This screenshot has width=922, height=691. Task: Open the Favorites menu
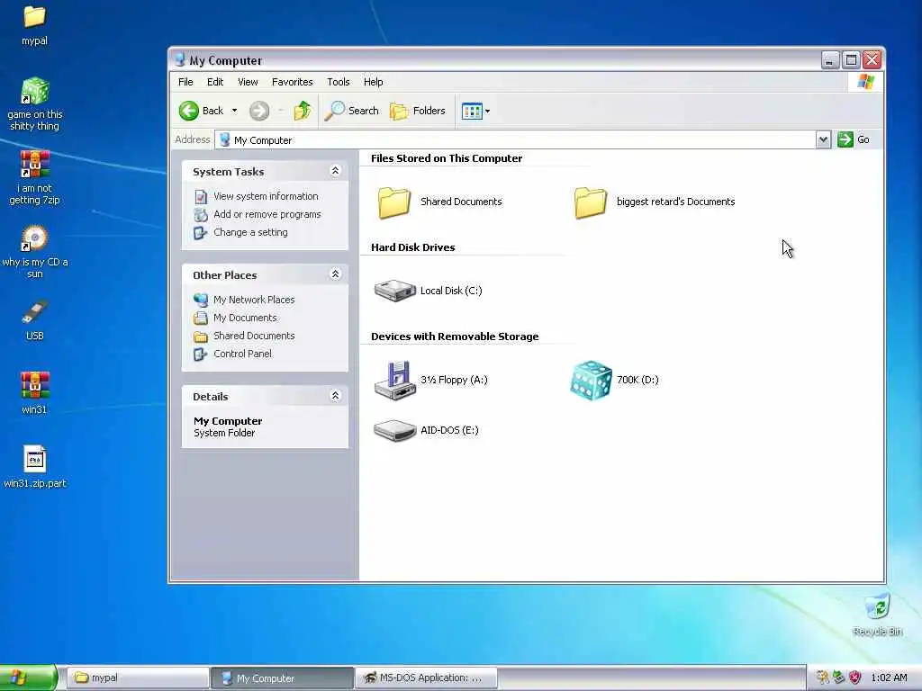click(293, 82)
